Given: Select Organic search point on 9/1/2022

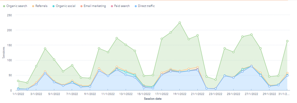Looking at the screenshot, I should [90, 78].
